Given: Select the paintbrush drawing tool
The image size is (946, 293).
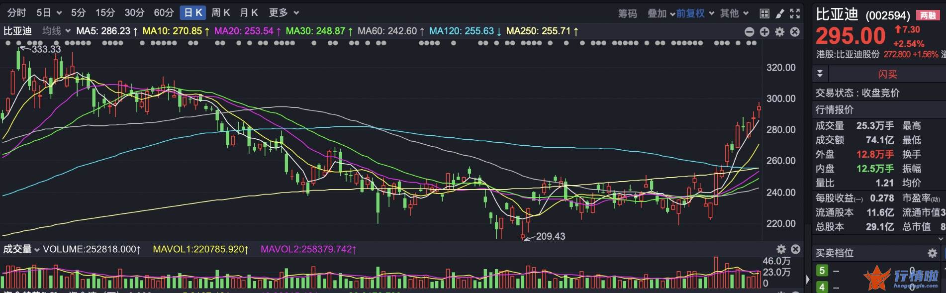Looking at the screenshot, I should (x=780, y=13).
